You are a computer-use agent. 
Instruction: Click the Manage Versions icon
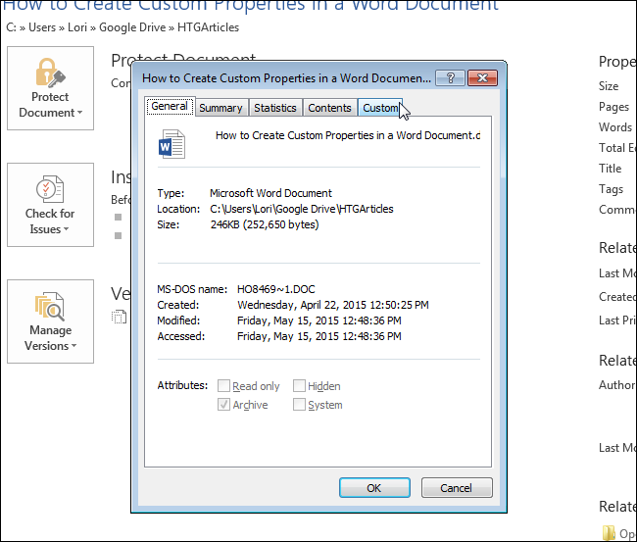(50, 306)
